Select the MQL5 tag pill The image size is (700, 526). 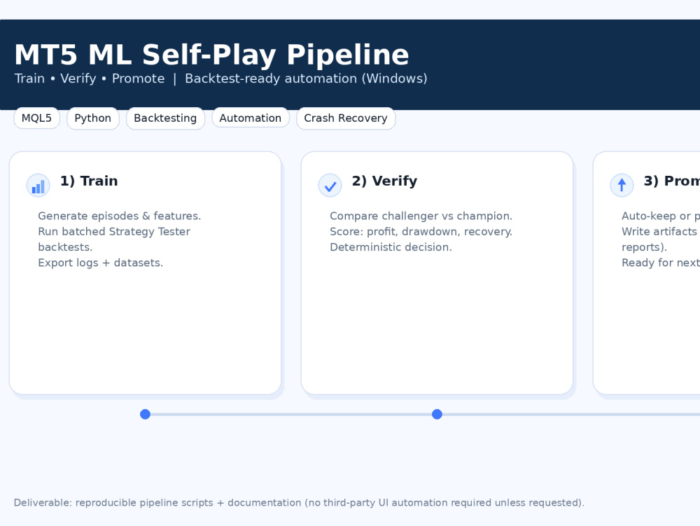pos(36,118)
